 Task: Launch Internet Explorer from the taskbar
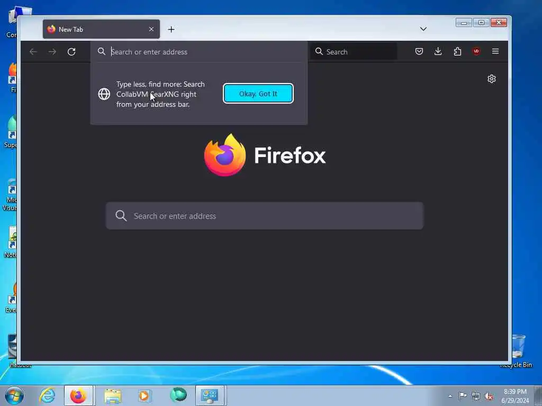[x=47, y=395]
